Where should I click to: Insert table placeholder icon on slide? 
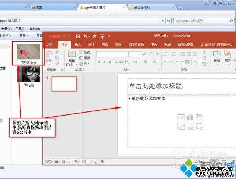(x=181, y=117)
